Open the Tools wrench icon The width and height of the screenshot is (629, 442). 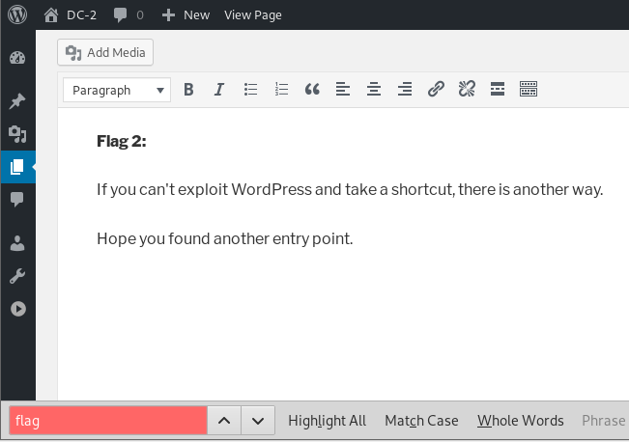17,276
